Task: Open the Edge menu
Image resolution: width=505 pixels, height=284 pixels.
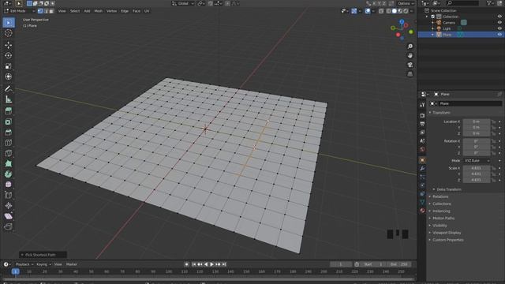Action: 125,11
